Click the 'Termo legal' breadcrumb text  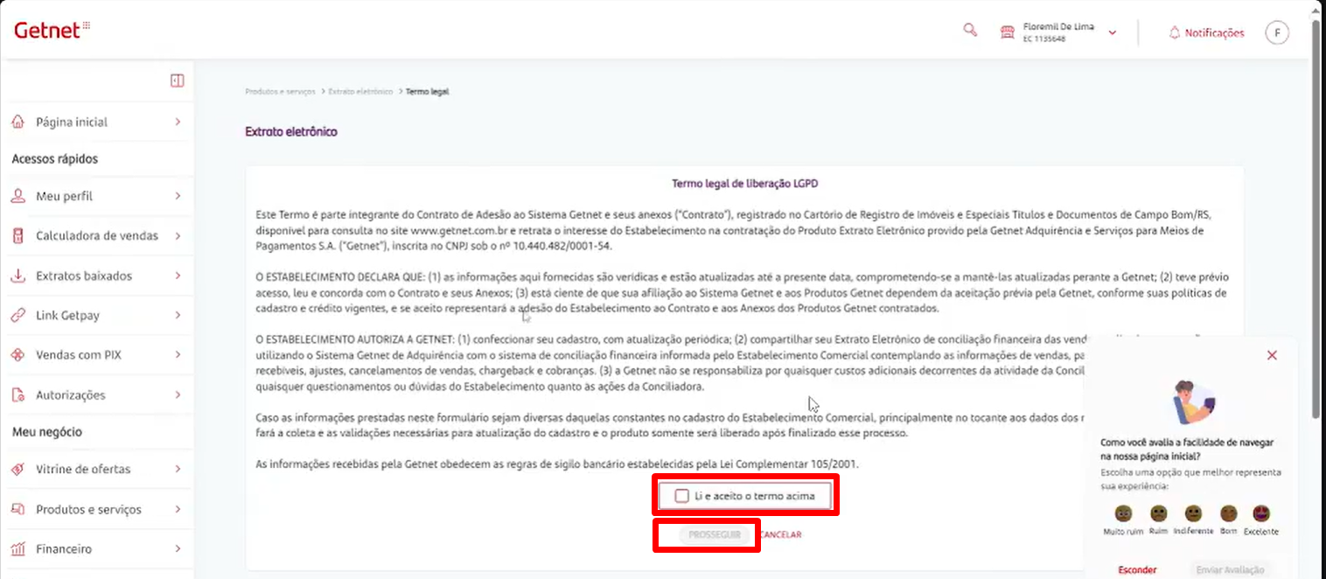tap(428, 92)
